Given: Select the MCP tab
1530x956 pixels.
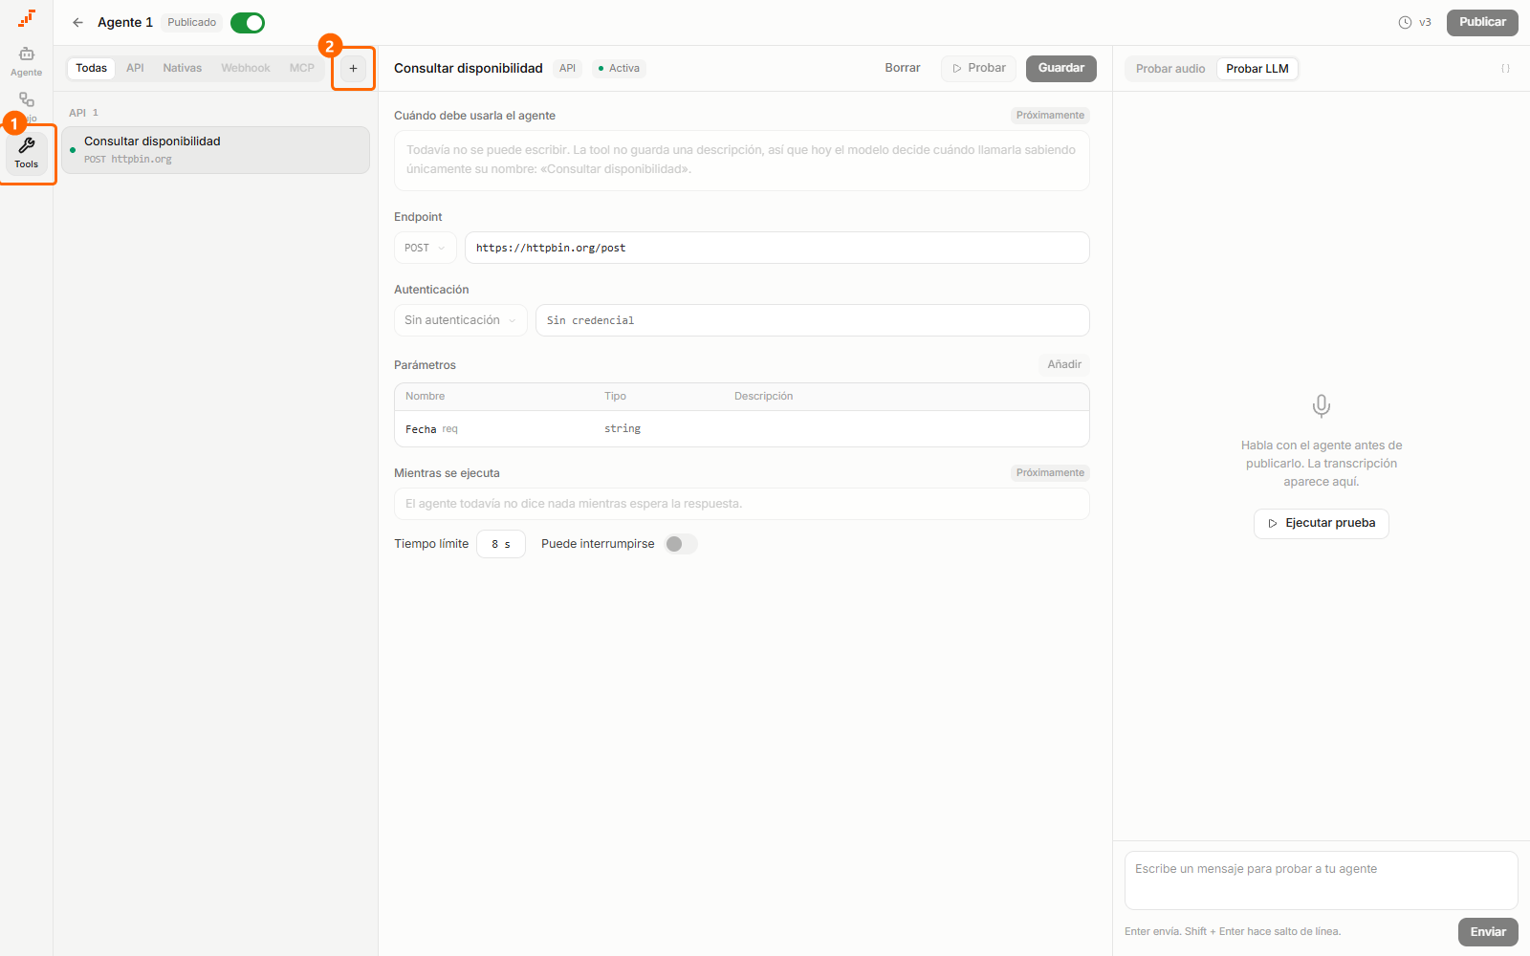Looking at the screenshot, I should pyautogui.click(x=302, y=68).
